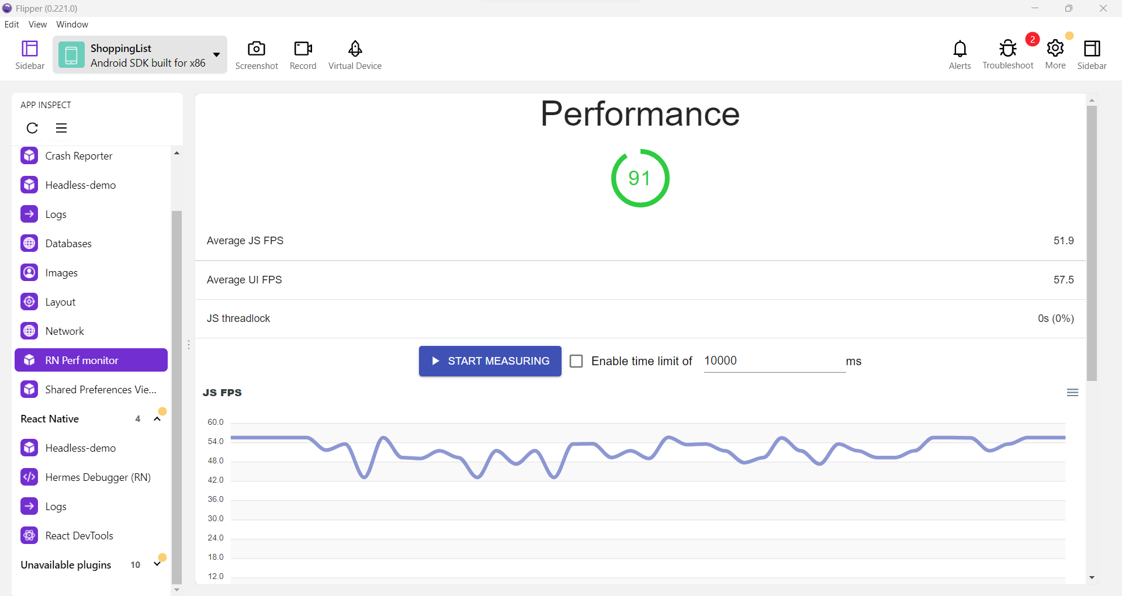The height and width of the screenshot is (596, 1122).
Task: Collapse the React Native section
Action: point(157,419)
